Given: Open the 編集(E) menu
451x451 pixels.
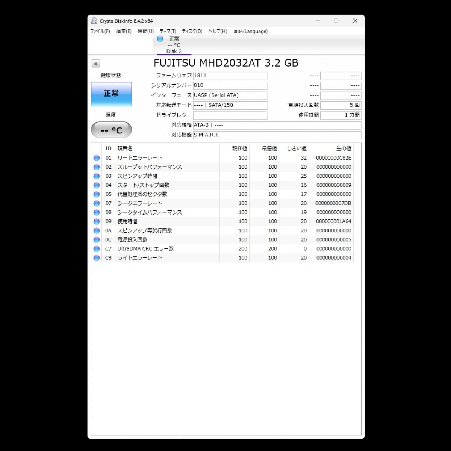Looking at the screenshot, I should (x=124, y=31).
